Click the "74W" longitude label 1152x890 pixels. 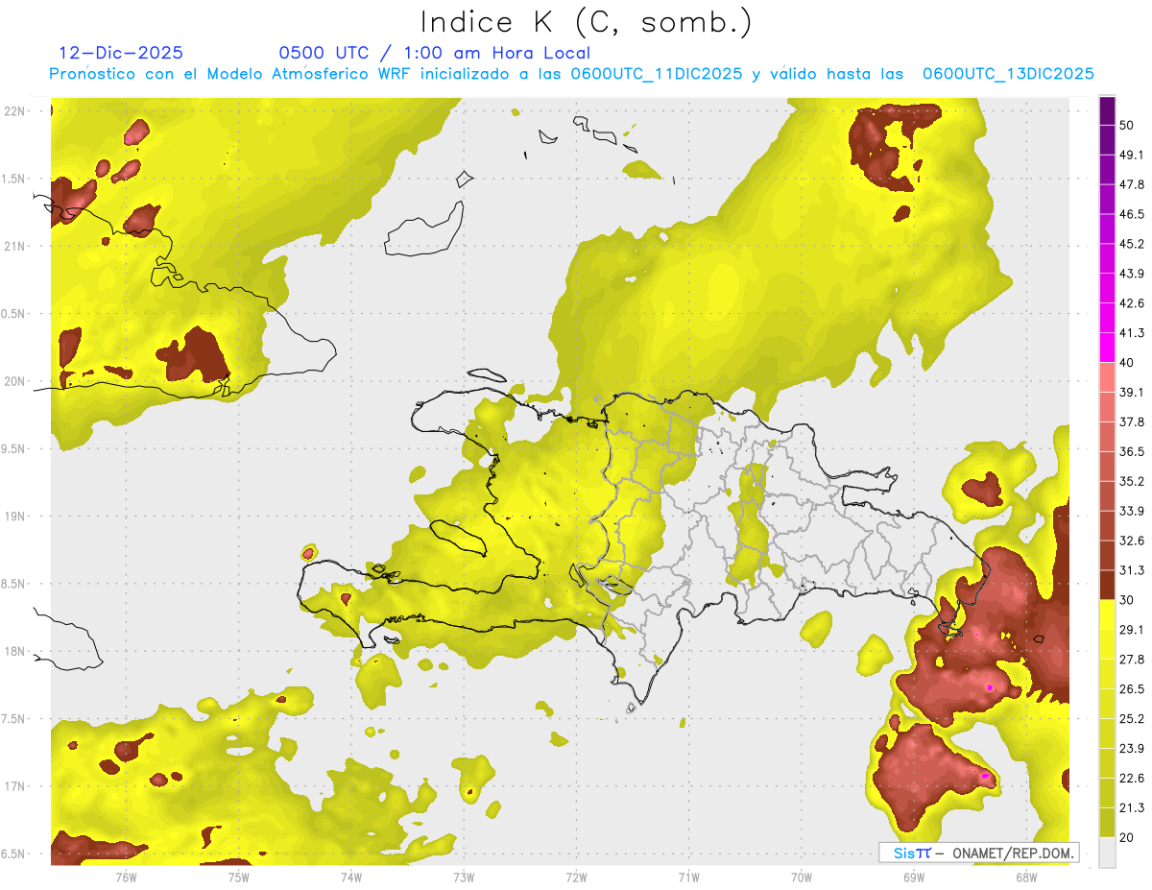click(x=351, y=877)
